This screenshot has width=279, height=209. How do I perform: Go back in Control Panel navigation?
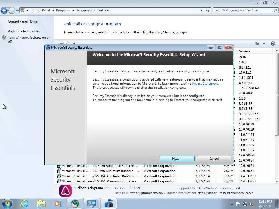tap(4, 11)
